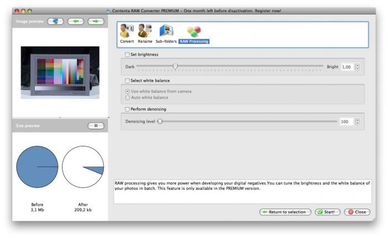
Task: Choose Auto white balance option
Action: (x=127, y=97)
